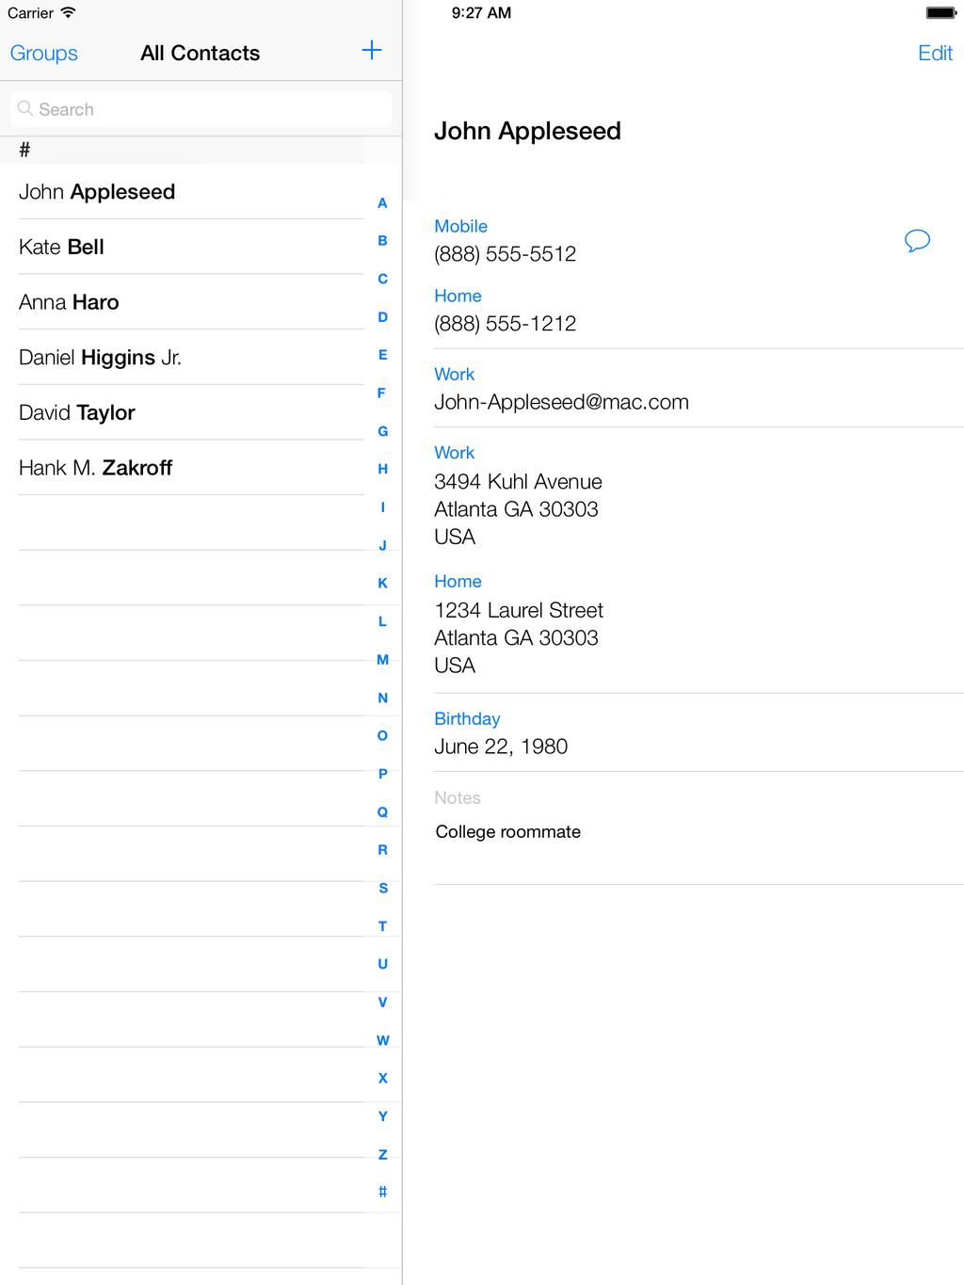964x1285 pixels.
Task: Tap the Wi-Fi status icon
Action: [x=68, y=13]
